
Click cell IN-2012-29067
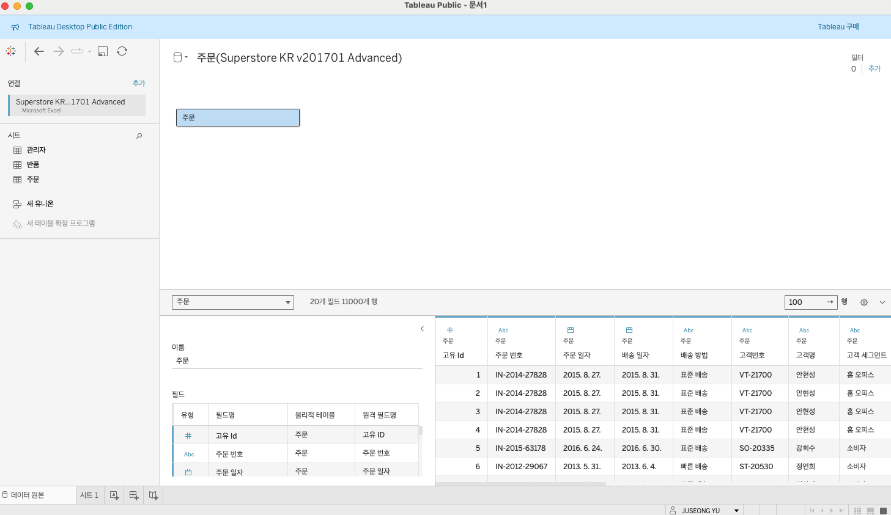pyautogui.click(x=521, y=466)
